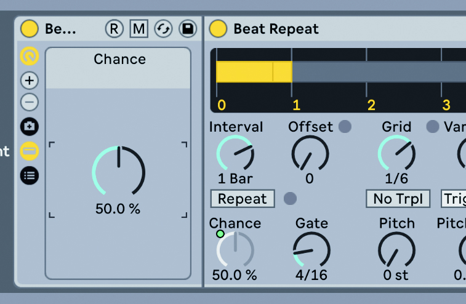Viewport: 466px width, 304px height.
Task: Click the green macro mapping indicator dot
Action: [220, 234]
